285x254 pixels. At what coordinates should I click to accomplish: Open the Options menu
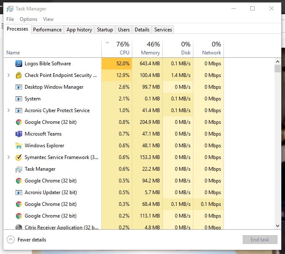[28, 19]
